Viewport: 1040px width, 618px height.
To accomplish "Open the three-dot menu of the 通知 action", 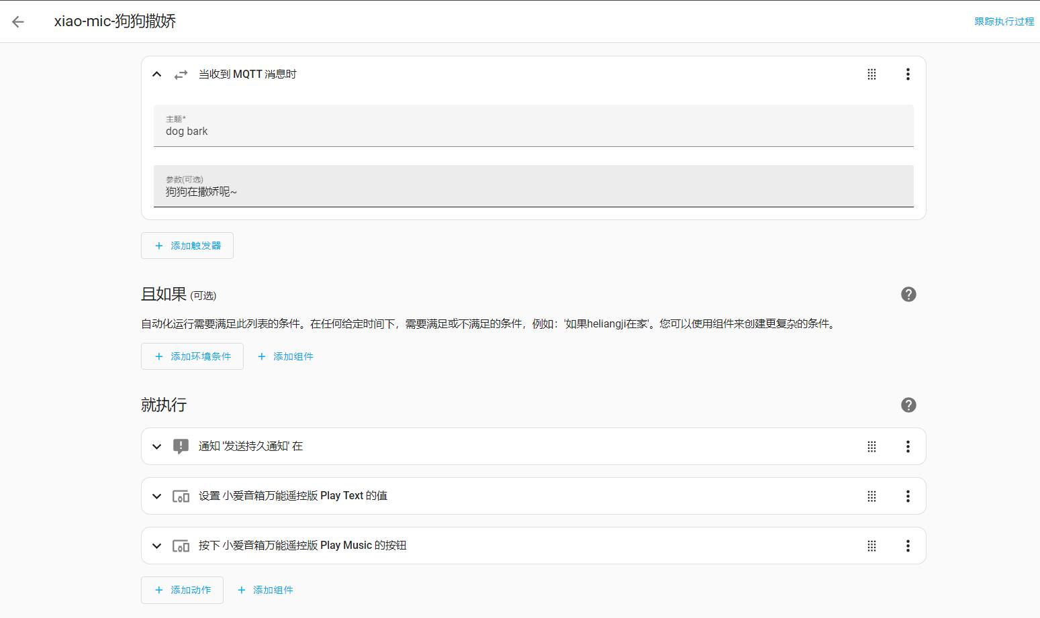I will click(908, 446).
